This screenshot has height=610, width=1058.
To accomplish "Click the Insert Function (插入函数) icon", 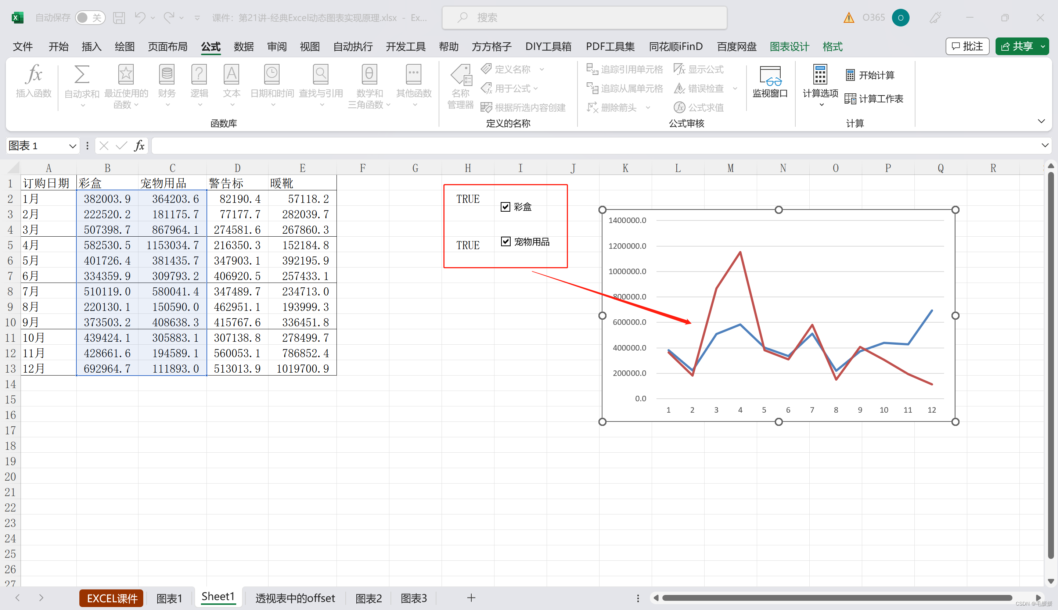I will (33, 82).
